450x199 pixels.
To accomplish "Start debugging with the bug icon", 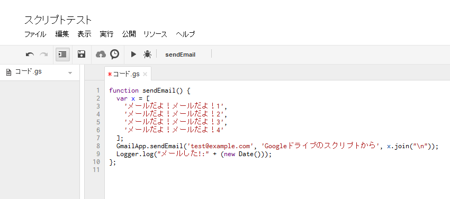I will click(x=147, y=54).
